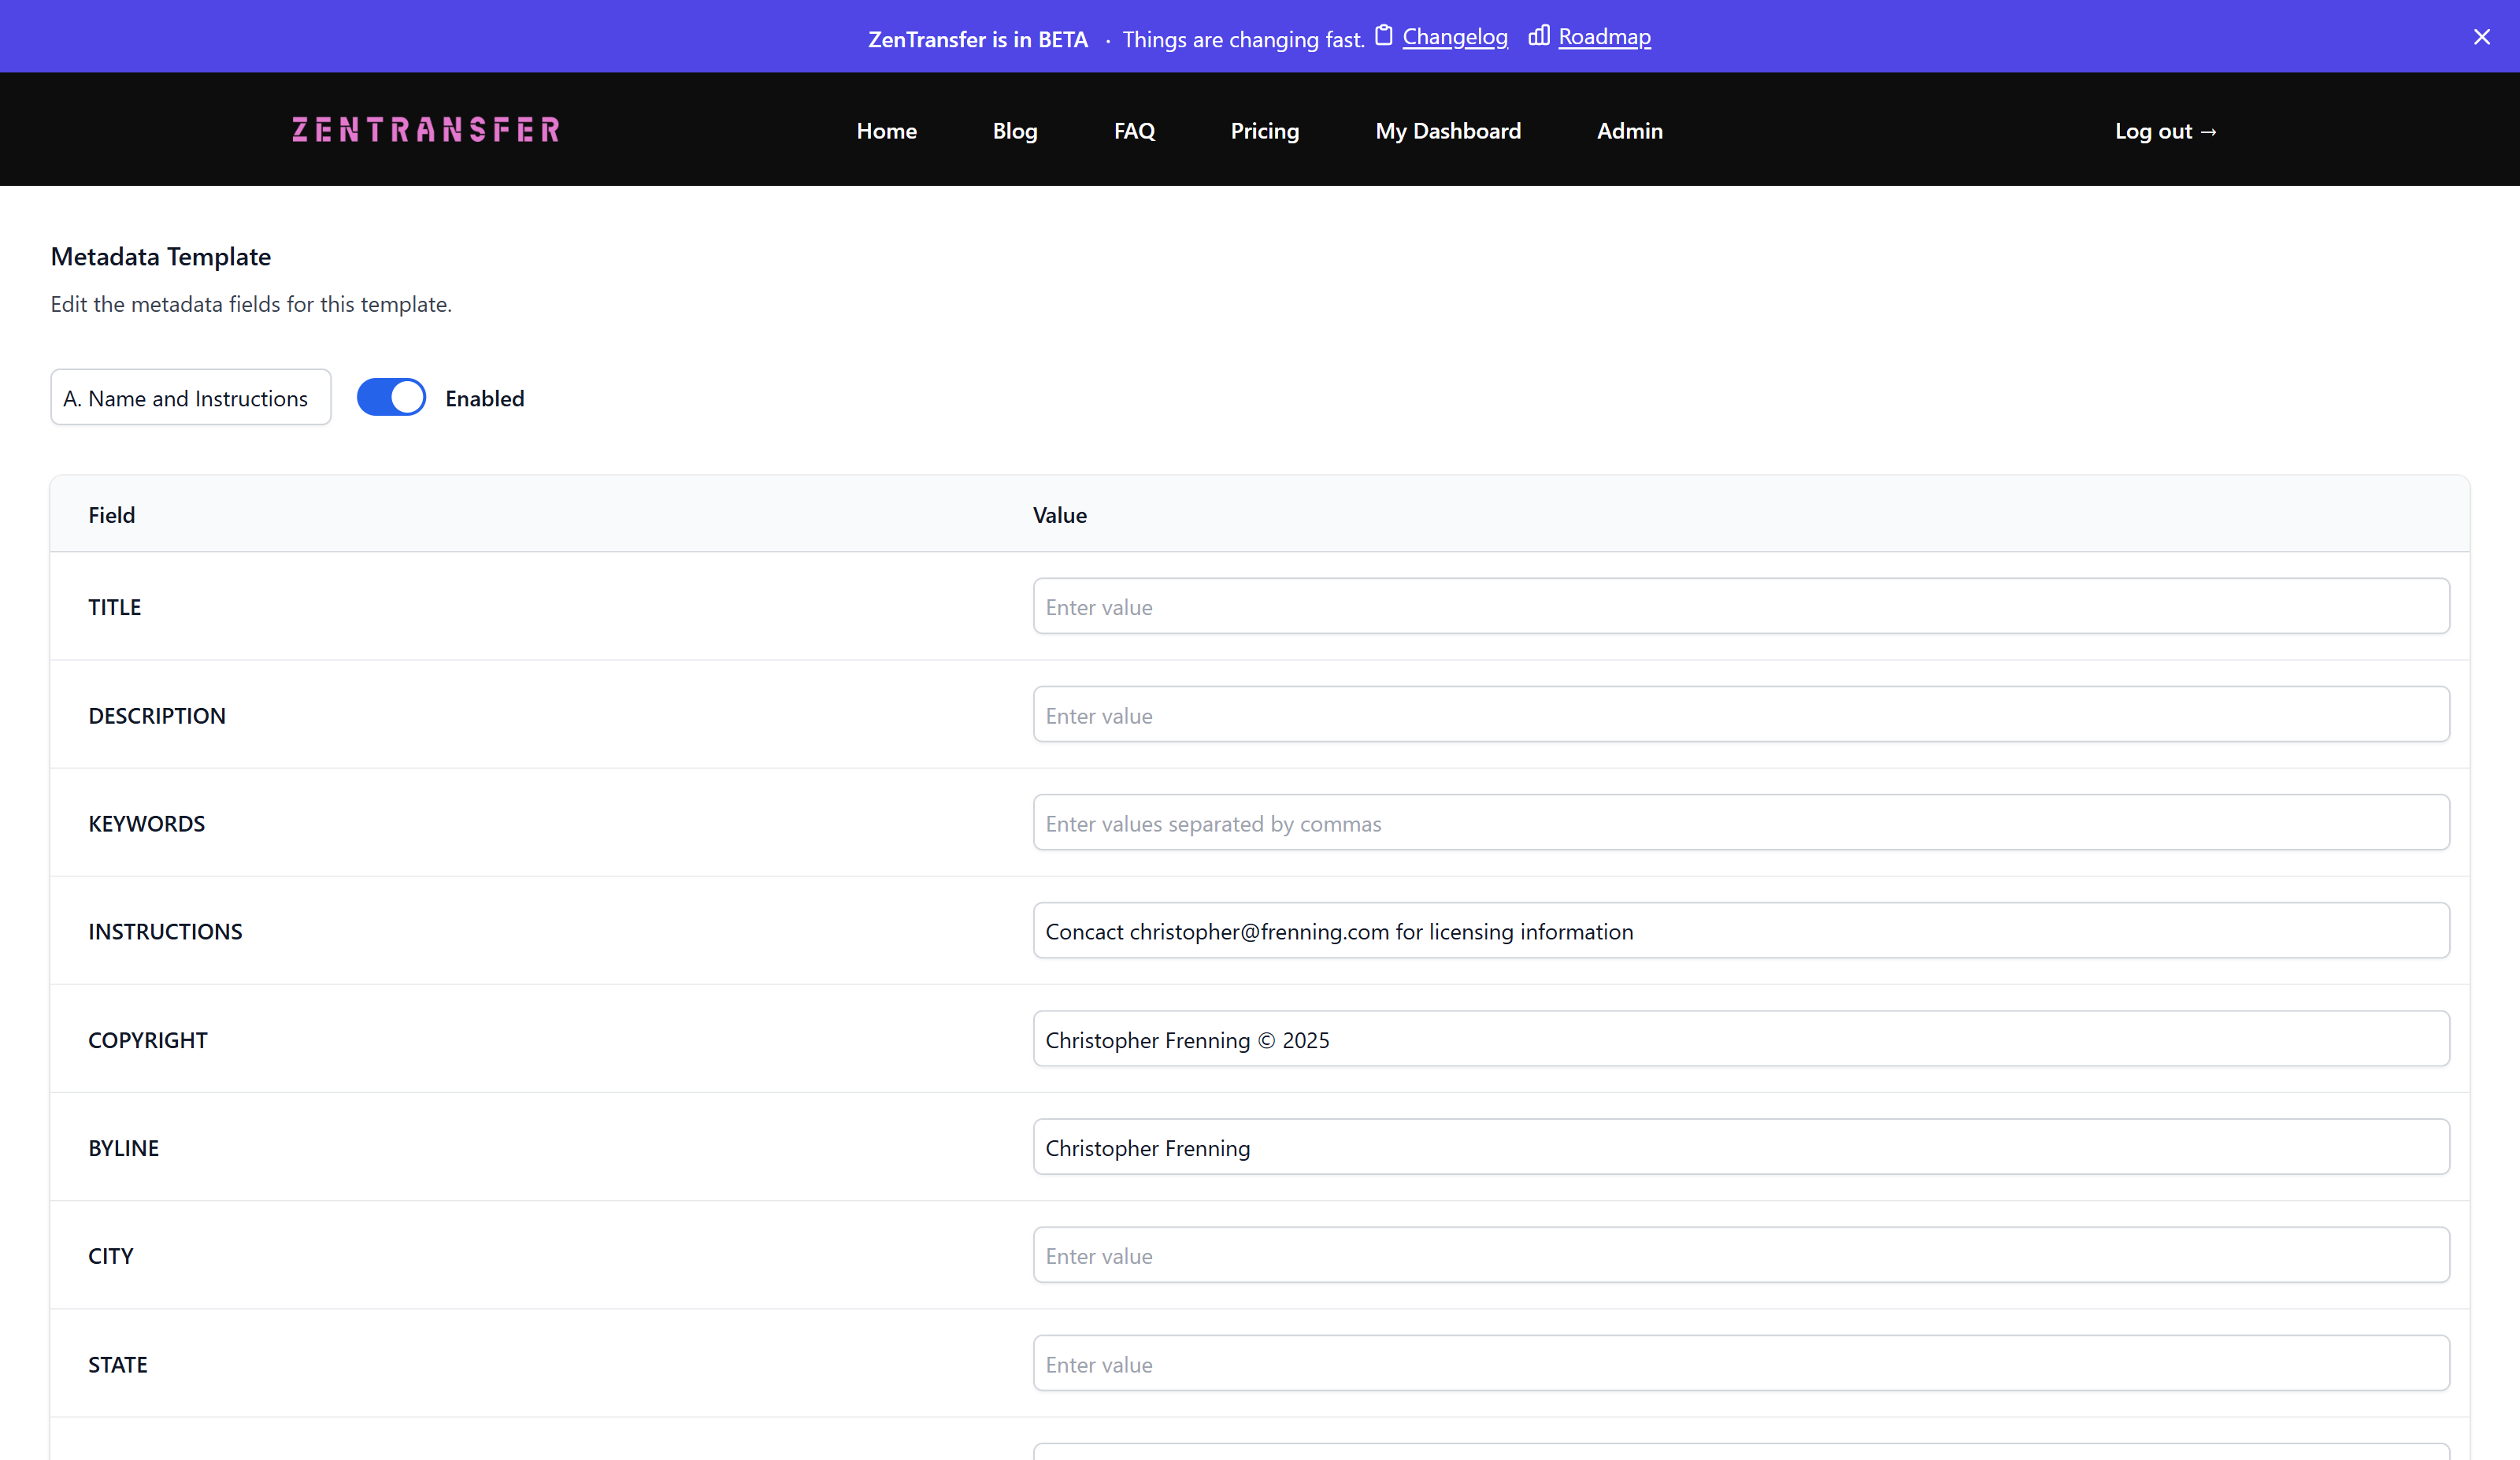Open the Admin section
The image size is (2520, 1460).
coord(1629,131)
